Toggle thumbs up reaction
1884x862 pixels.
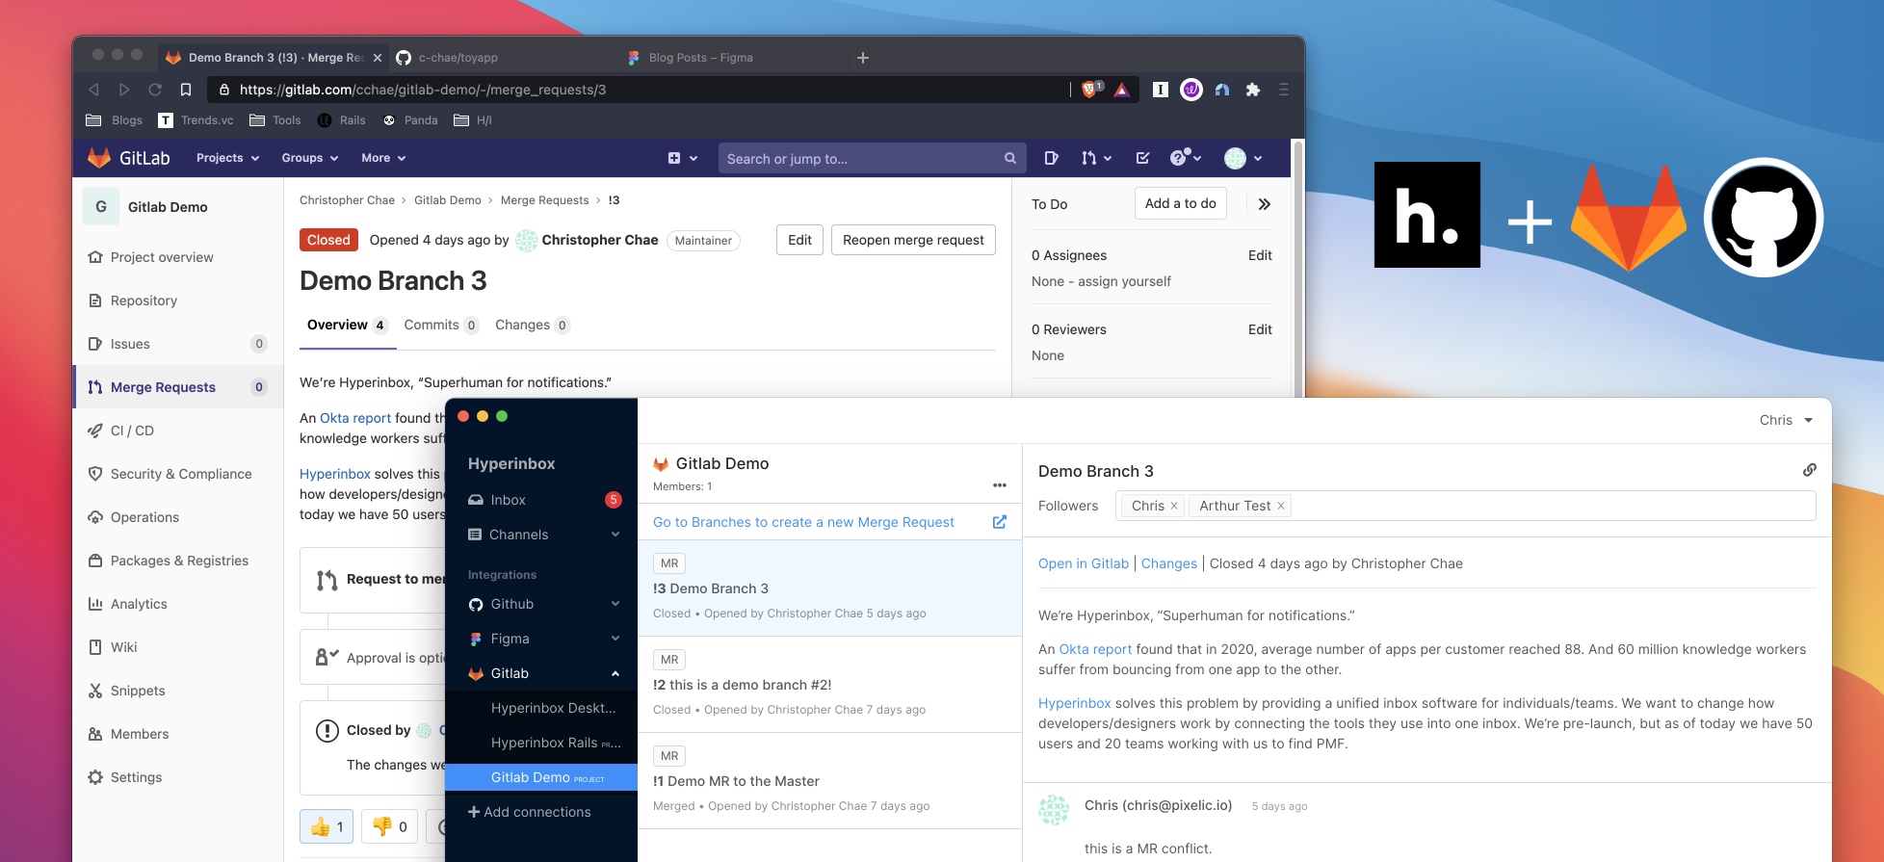pos(327,826)
